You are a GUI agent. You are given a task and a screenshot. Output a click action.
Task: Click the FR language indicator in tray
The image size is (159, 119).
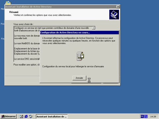point(142,116)
